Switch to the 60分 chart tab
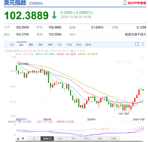This screenshot has width=148, height=142. pyautogui.click(x=88, y=45)
